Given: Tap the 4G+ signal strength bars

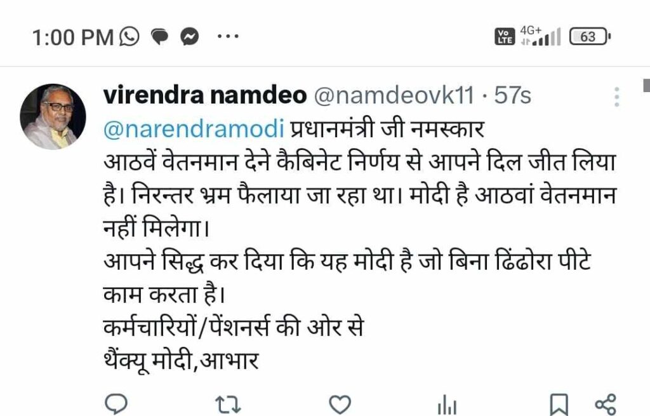Looking at the screenshot, I should pyautogui.click(x=541, y=36).
